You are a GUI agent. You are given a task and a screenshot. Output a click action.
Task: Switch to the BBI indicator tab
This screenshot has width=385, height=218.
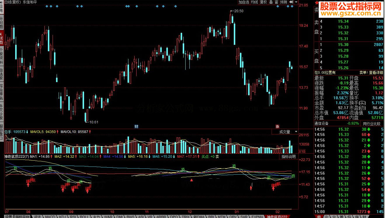[x=212, y=216]
